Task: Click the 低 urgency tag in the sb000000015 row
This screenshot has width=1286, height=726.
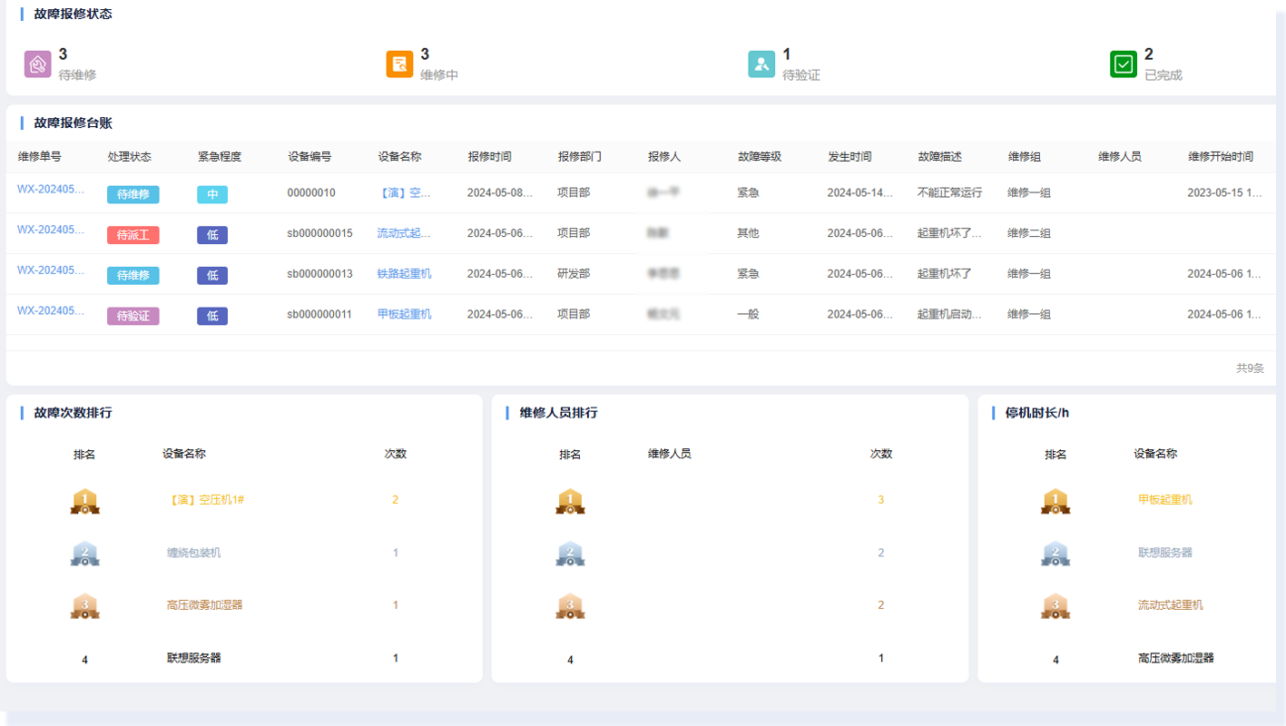Action: [x=212, y=235]
